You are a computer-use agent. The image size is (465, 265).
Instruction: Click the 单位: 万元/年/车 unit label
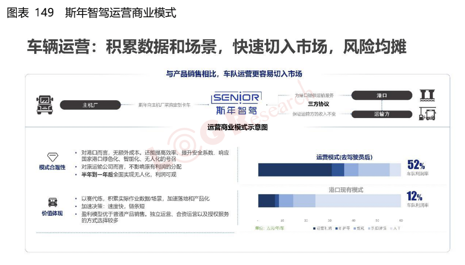[270, 228]
